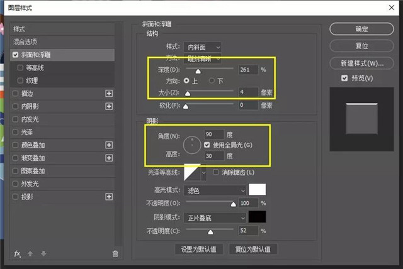This screenshot has width=403, height=269.
Task: Click the plus icon next to 投影
Action: click(x=109, y=197)
